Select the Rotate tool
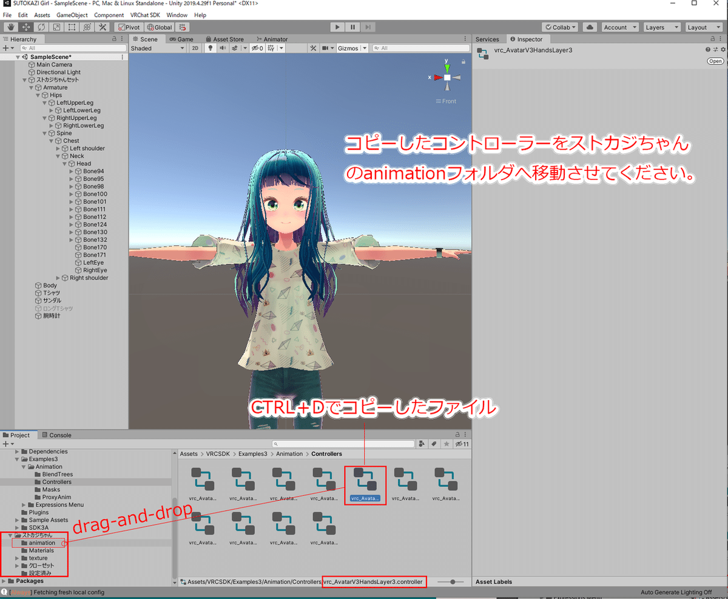This screenshot has width=728, height=599. tap(41, 27)
